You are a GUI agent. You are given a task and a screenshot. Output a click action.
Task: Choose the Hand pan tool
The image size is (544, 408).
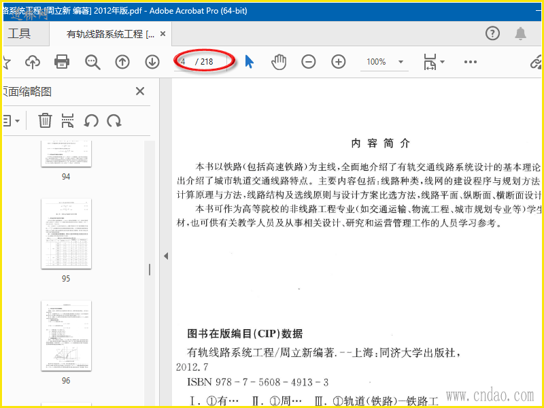pyautogui.click(x=279, y=62)
